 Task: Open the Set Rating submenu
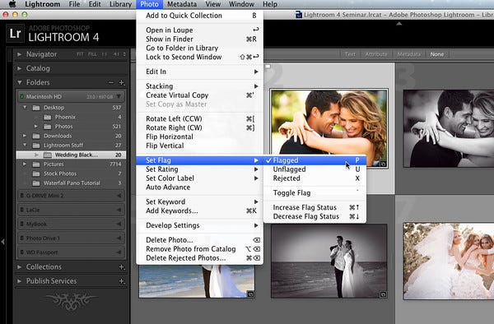pyautogui.click(x=200, y=169)
